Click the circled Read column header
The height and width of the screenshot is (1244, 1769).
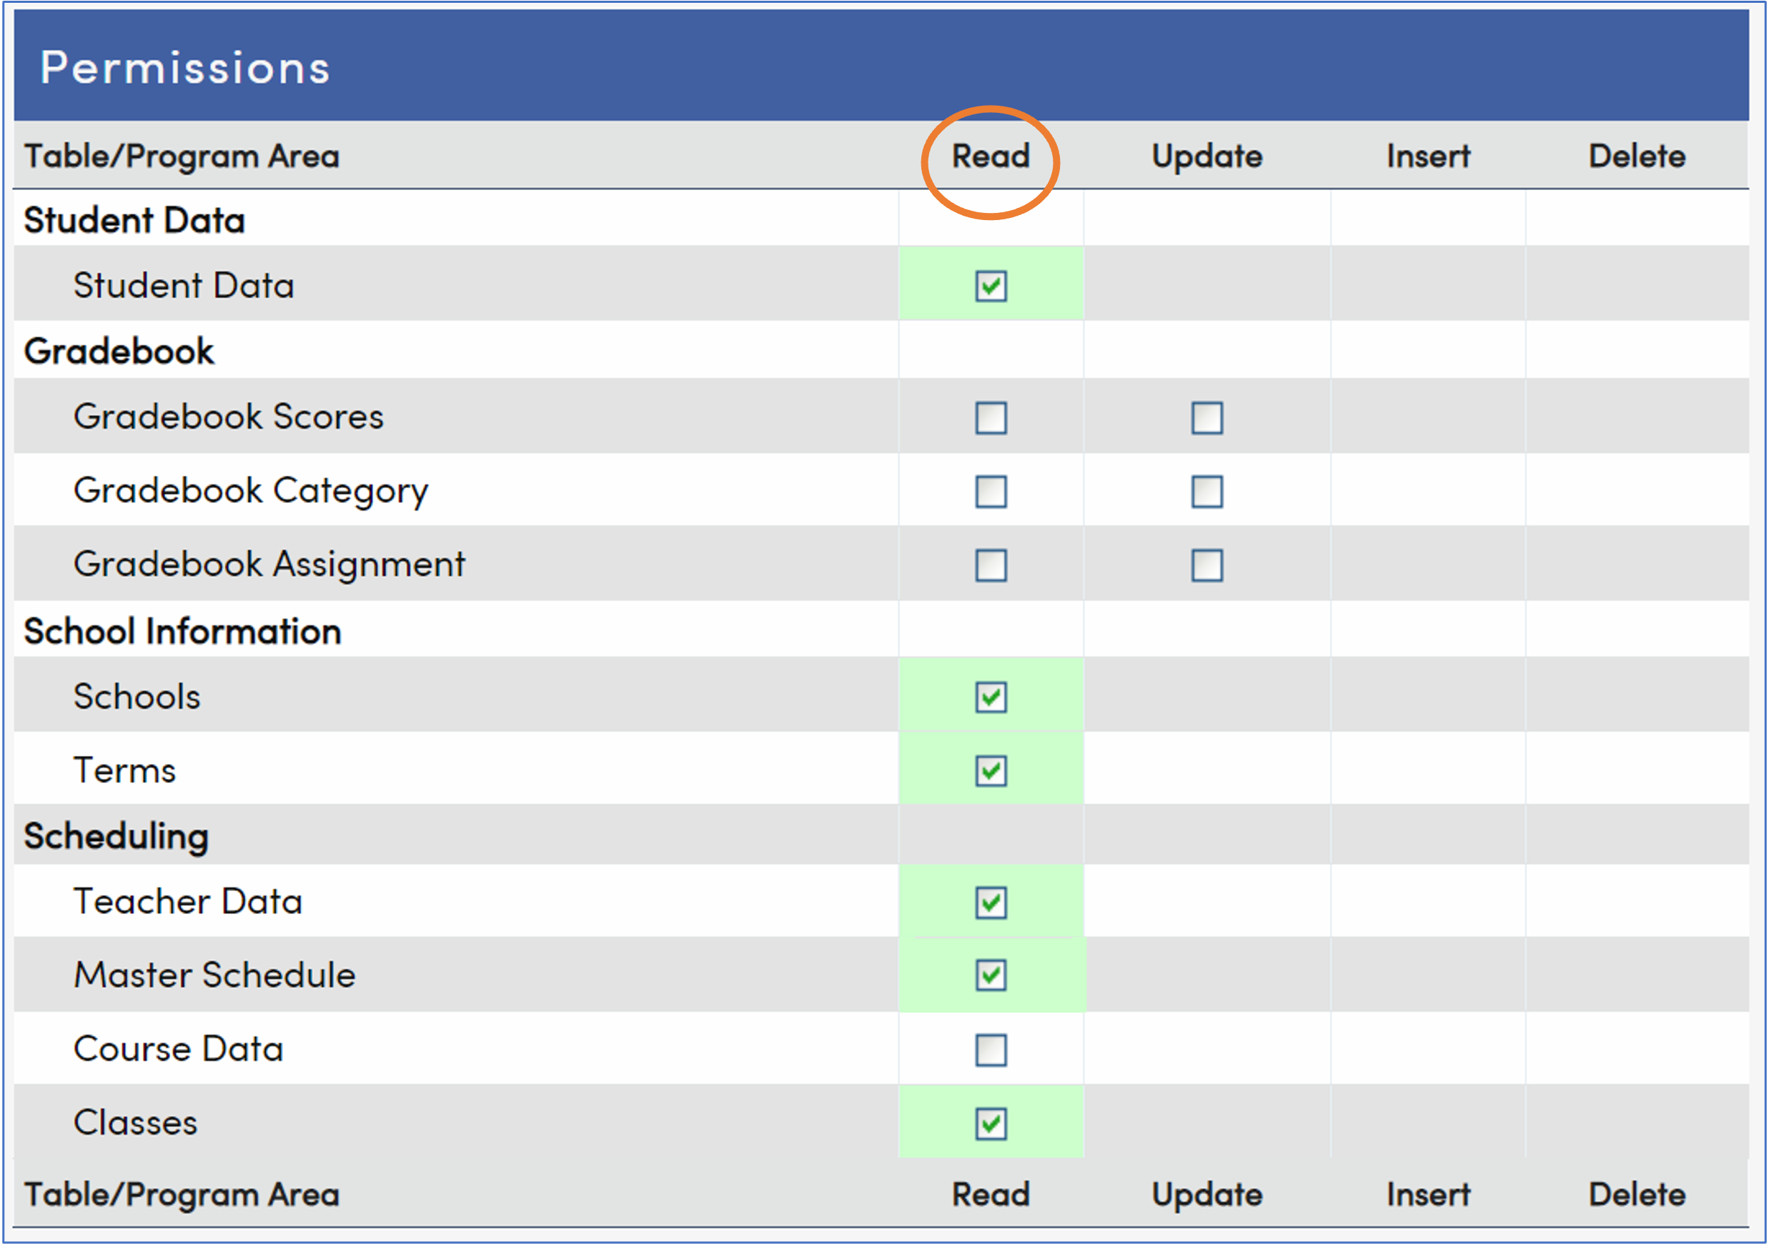(991, 157)
